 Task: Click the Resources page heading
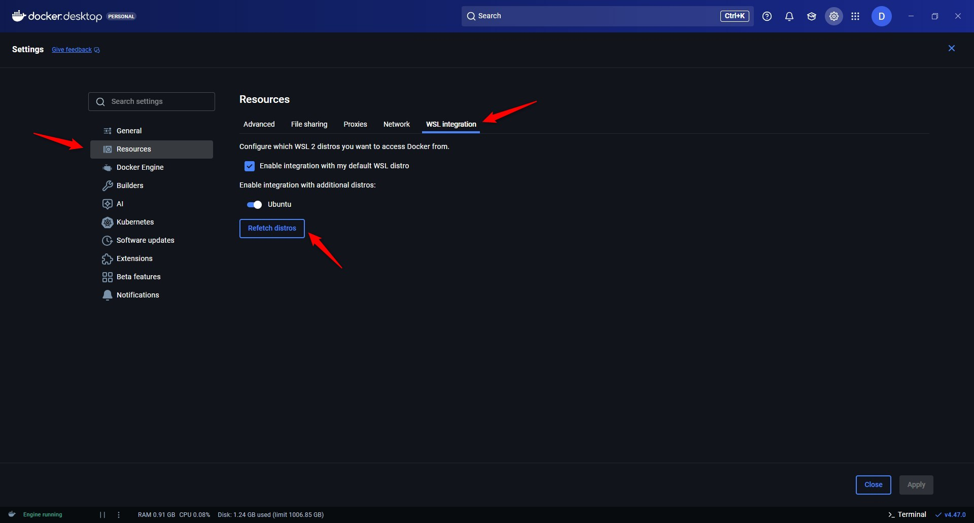[264, 99]
